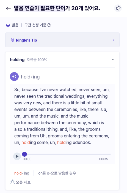Image resolution: width=127 pixels, height=193 pixels.
Task: Go back using the left arrow
Action: (8, 8)
